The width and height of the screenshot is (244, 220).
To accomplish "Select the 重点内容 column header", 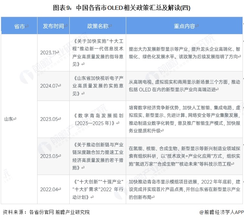I will pyautogui.click(x=185, y=26).
